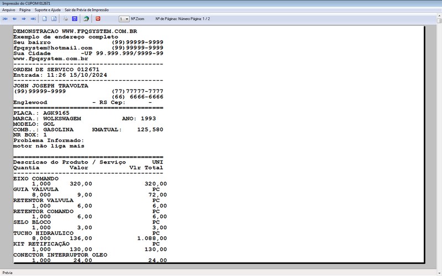
Task: Click the globe export icon
Action: click(86, 19)
